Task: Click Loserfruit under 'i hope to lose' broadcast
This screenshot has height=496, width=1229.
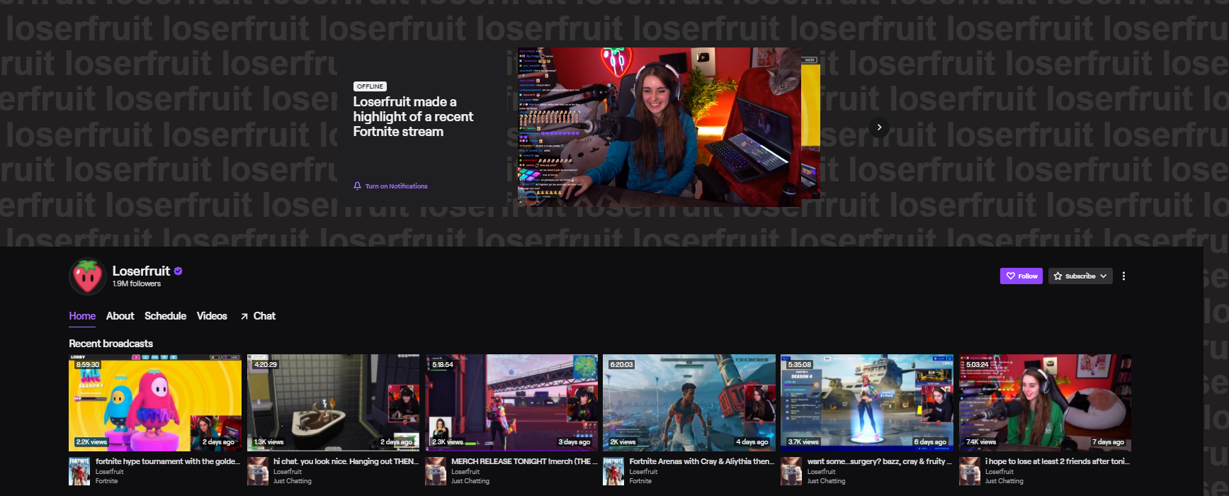Action: 999,472
